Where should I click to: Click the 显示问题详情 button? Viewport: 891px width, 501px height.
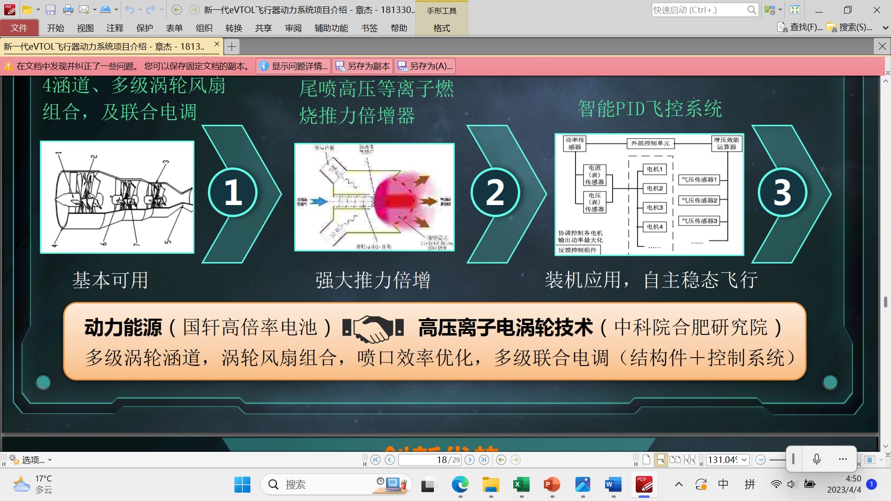coord(293,66)
